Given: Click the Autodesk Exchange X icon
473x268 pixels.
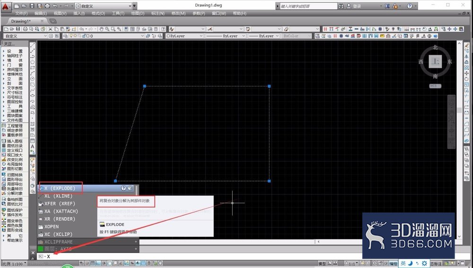Looking at the screenshot, I should coord(387,6).
